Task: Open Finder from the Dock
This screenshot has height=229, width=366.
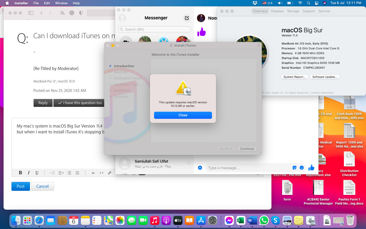Action: pos(16,220)
